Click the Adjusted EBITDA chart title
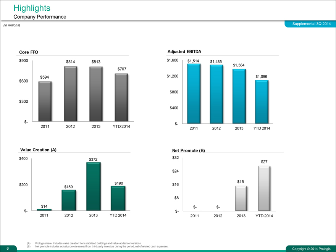336x252 pixels. pyautogui.click(x=184, y=52)
